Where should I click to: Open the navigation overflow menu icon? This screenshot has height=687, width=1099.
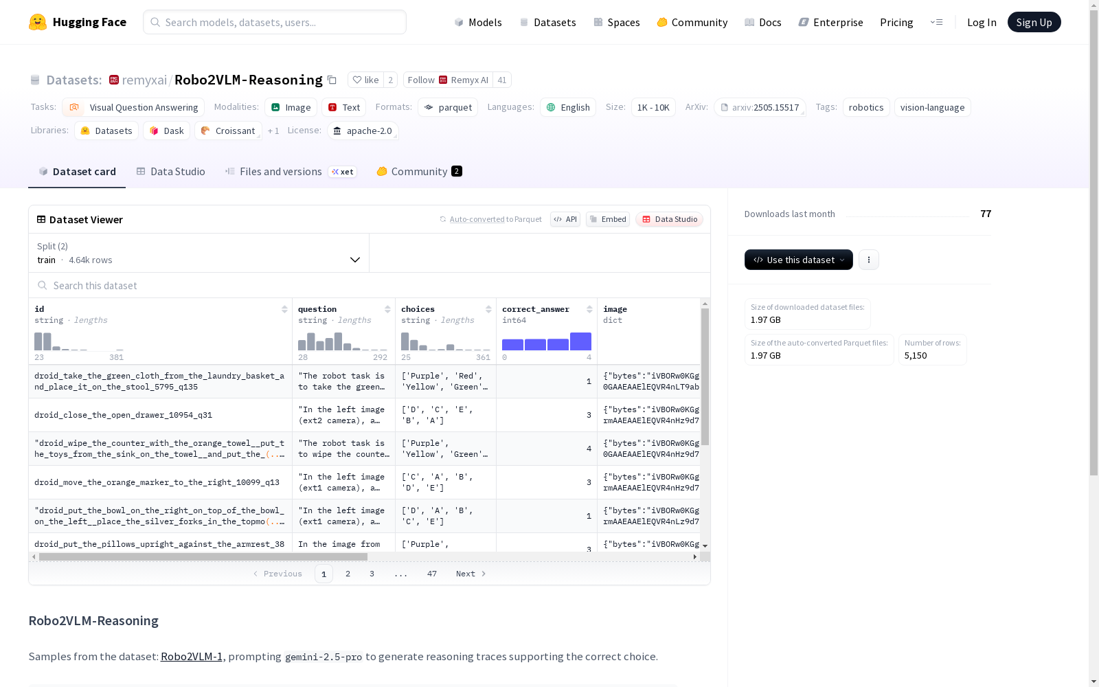point(936,22)
